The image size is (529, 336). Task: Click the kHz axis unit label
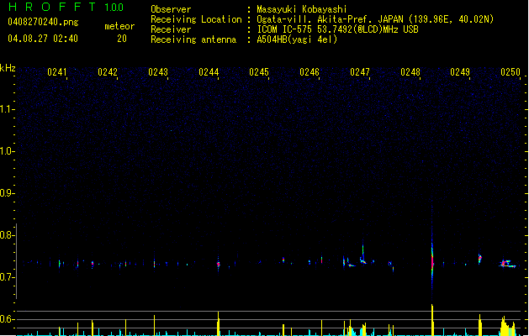point(8,68)
